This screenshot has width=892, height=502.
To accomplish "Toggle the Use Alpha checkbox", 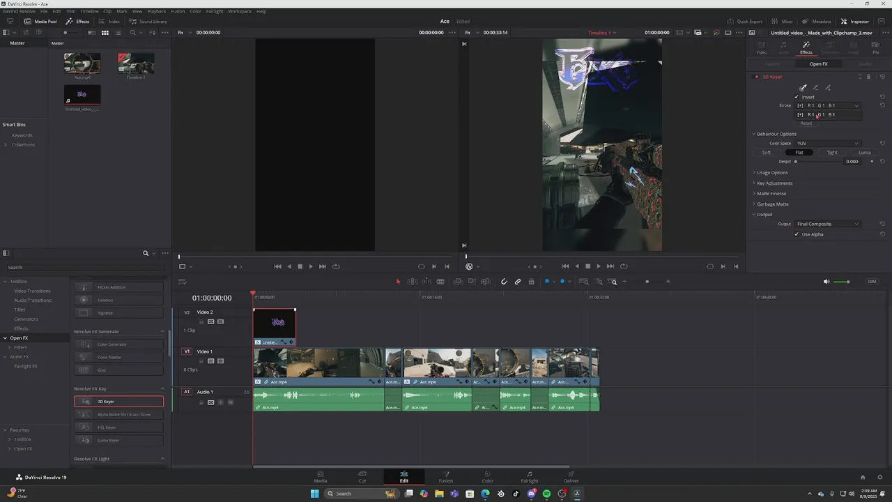I will [x=797, y=234].
